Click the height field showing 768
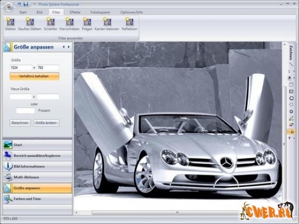The image size is (299, 224). 48,68
